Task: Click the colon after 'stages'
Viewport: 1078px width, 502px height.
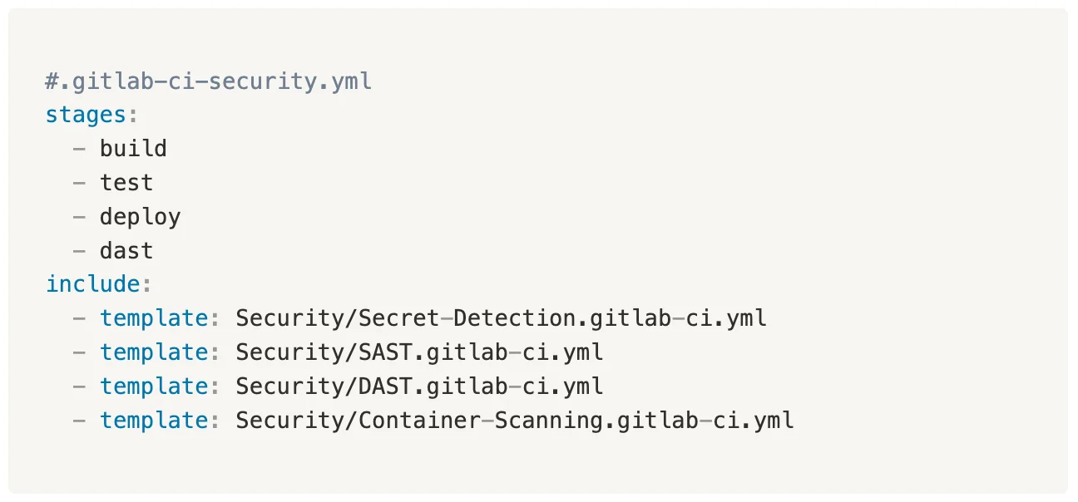Action: point(132,116)
